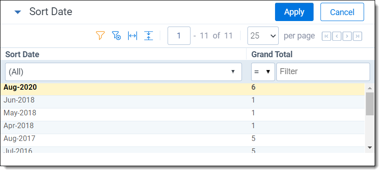Click the reset column widths icon

tap(132, 36)
